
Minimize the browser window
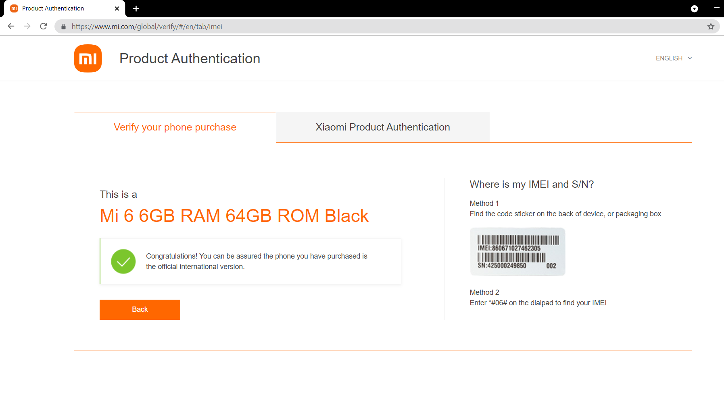click(x=717, y=8)
